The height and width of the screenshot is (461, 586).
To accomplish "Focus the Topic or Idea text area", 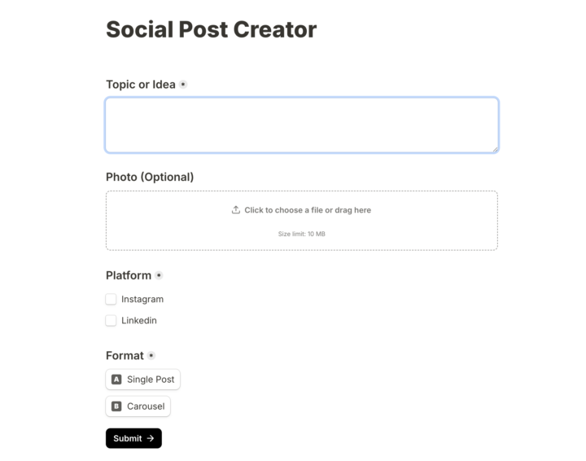I will tap(302, 125).
